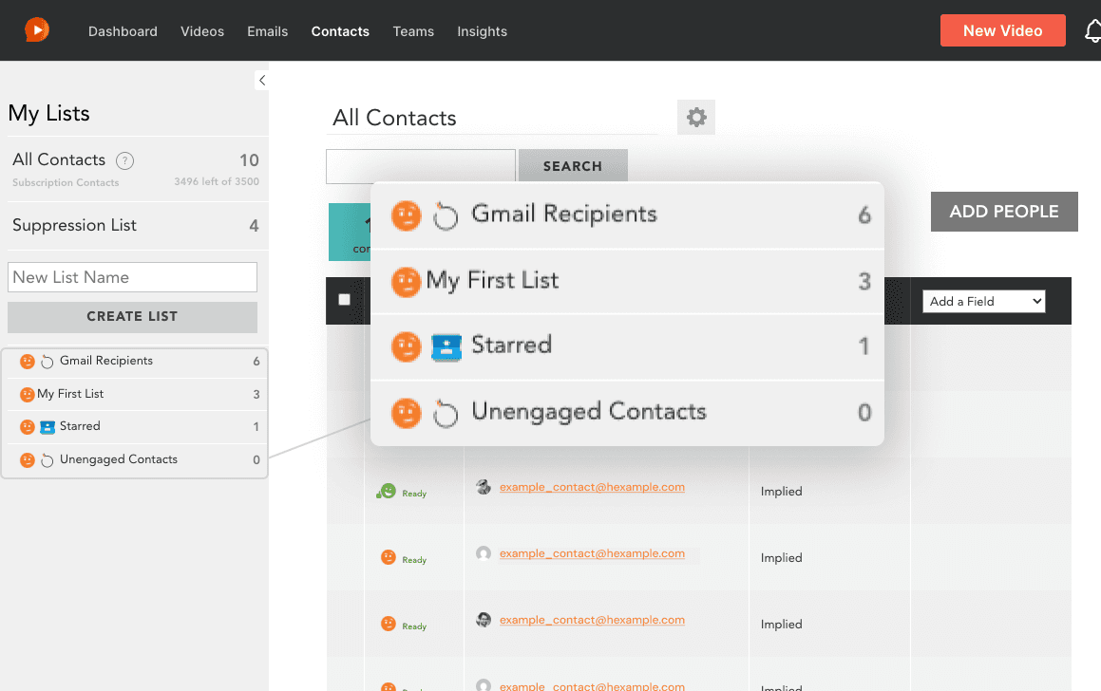1101x691 pixels.
Task: Click the BombBomb logo in header
Action: tap(36, 30)
